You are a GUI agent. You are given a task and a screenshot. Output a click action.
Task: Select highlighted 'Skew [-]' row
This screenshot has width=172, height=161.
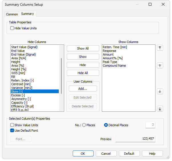click(35, 91)
